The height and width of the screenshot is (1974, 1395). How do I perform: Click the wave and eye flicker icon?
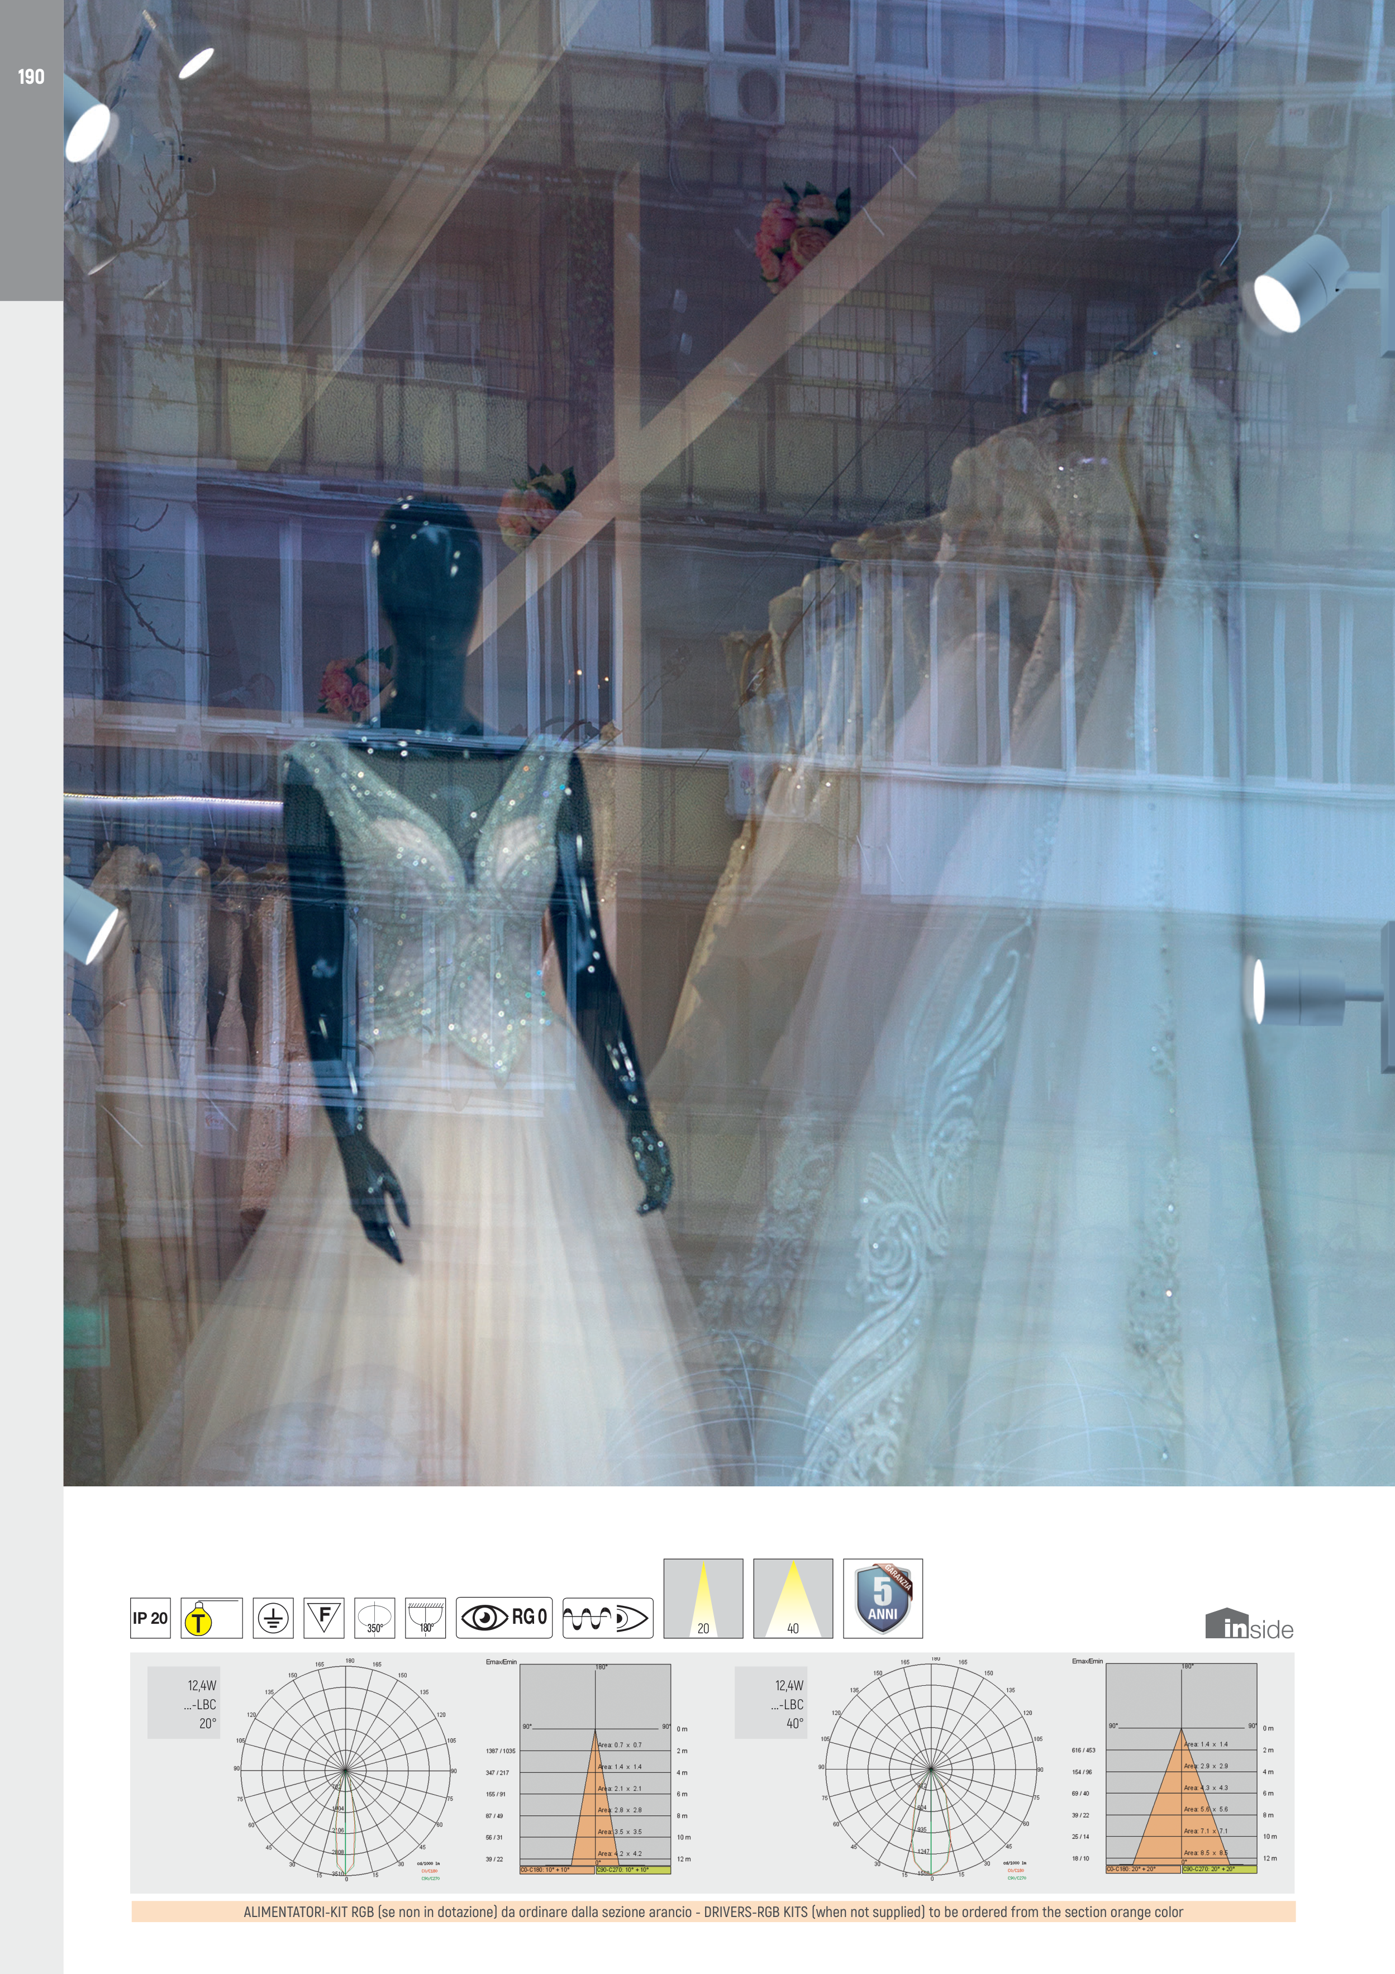click(x=607, y=1618)
